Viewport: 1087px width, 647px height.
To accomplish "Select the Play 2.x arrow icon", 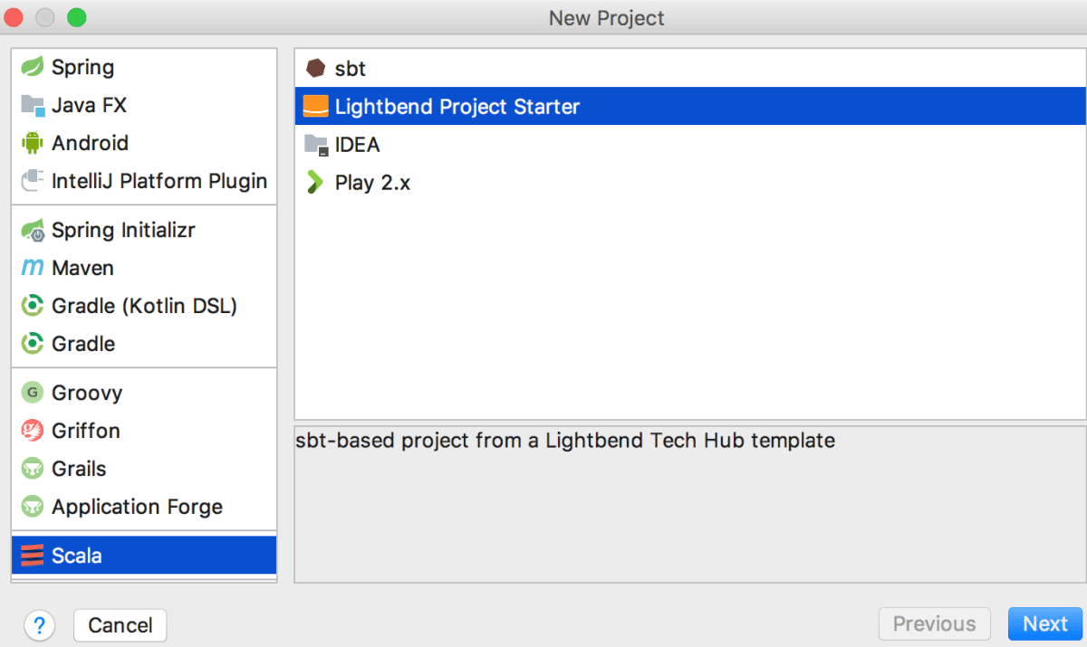I will coord(315,182).
